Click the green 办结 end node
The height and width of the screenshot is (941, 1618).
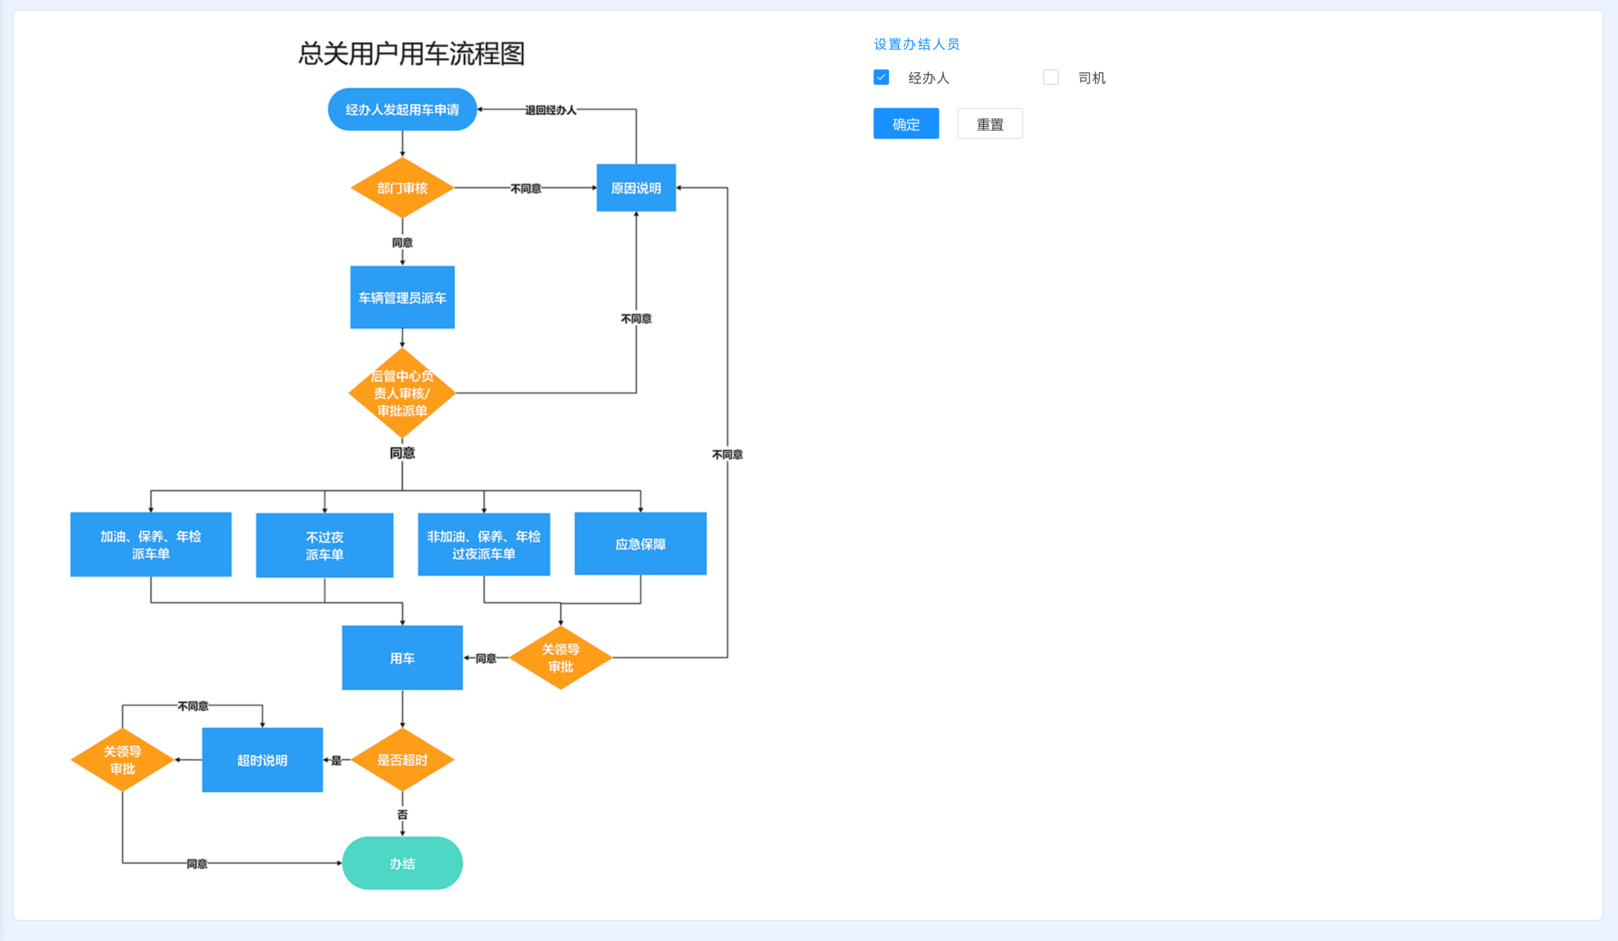tap(402, 863)
